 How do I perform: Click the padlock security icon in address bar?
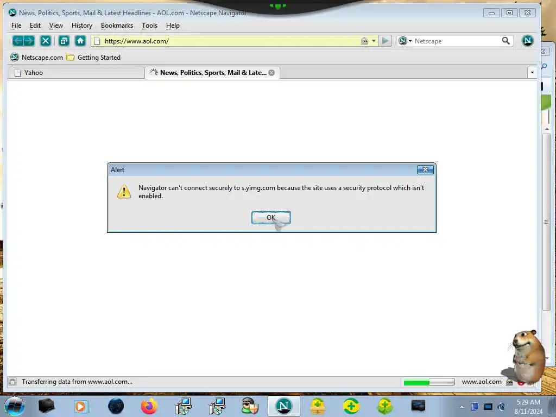(364, 41)
